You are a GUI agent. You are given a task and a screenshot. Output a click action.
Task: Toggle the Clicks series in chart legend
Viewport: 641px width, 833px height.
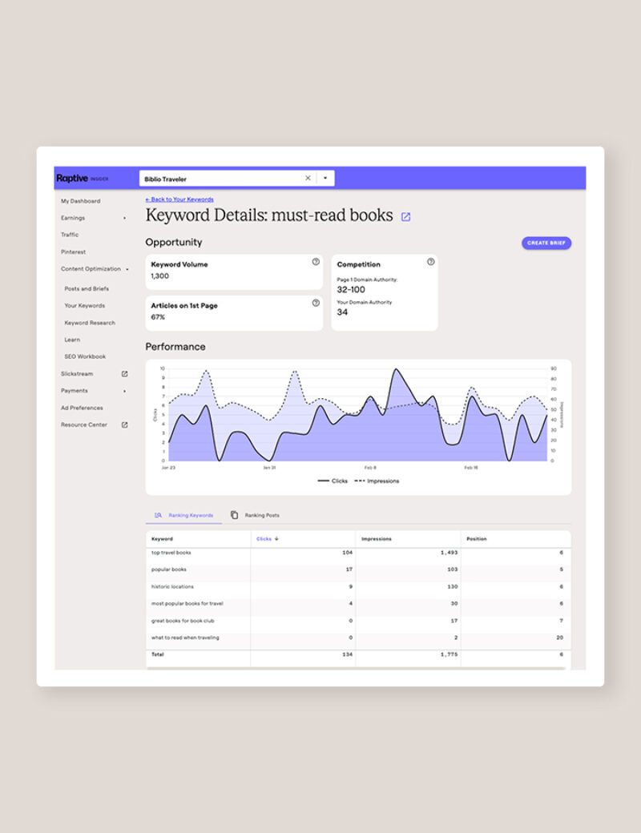(333, 481)
